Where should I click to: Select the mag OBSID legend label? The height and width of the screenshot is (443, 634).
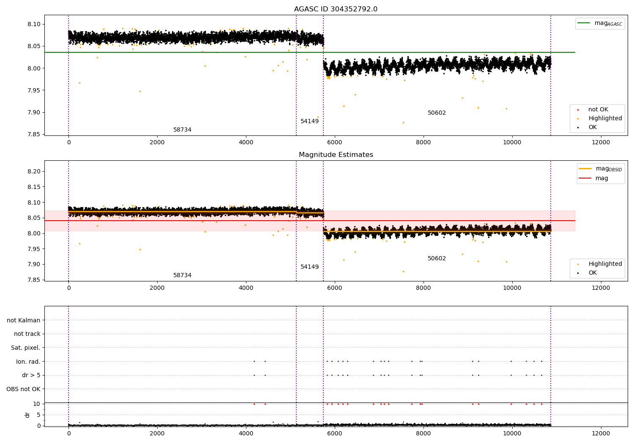click(x=609, y=169)
